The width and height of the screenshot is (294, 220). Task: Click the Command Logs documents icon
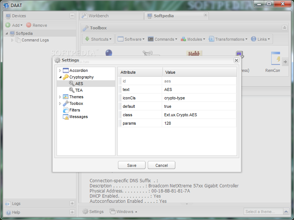(18, 40)
